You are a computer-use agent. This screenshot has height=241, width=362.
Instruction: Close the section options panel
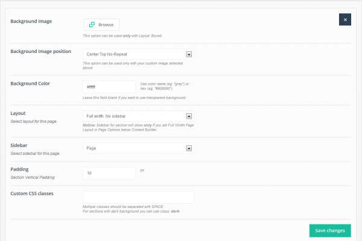click(x=345, y=20)
